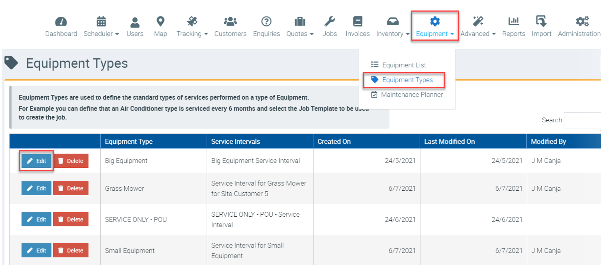Open the Invoices book icon
Screen dimensions: 601x265
(357, 22)
